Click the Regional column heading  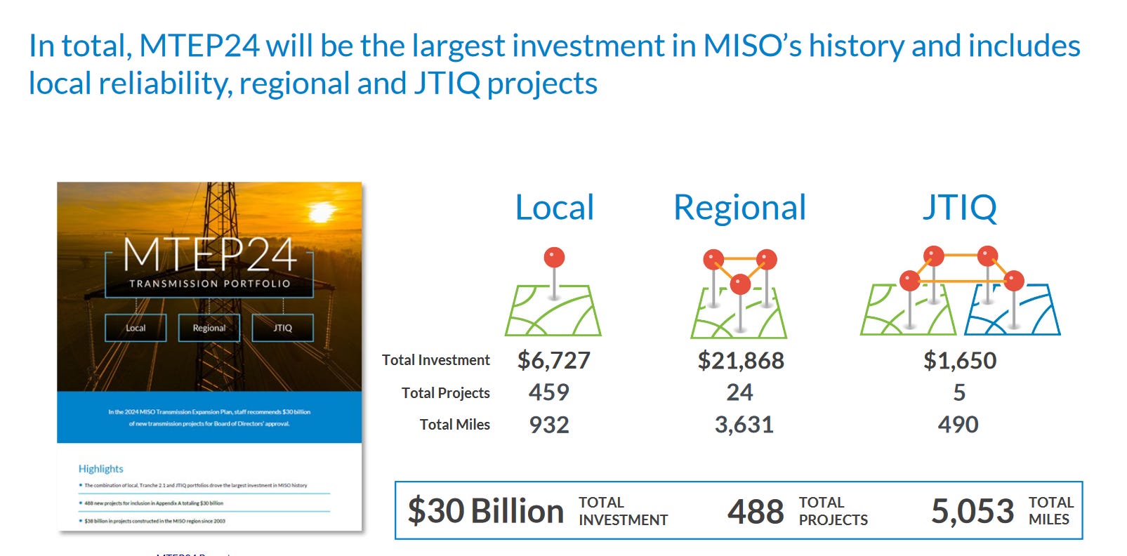pos(739,208)
